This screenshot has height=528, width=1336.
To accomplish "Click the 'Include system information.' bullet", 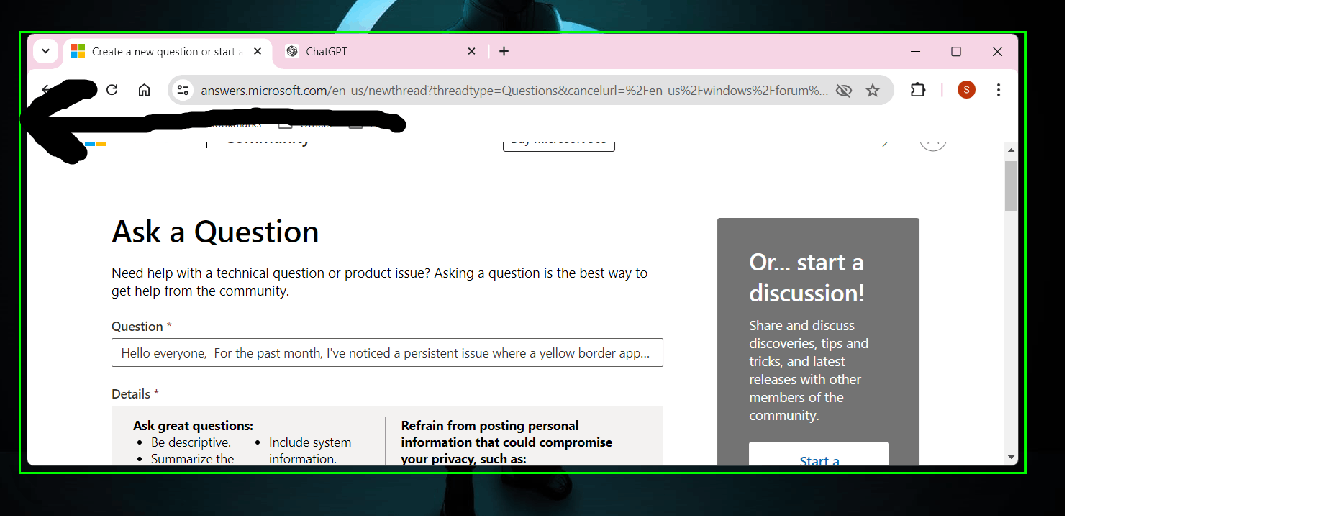I will tap(310, 450).
